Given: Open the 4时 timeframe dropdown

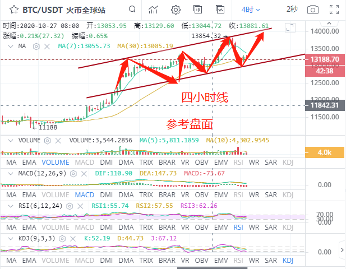Looking at the screenshot, I should coord(250,10).
